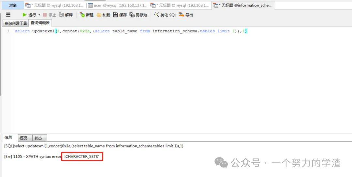
Task: Click the Err 1105 XPATH syntax error text
Action: click(33, 157)
